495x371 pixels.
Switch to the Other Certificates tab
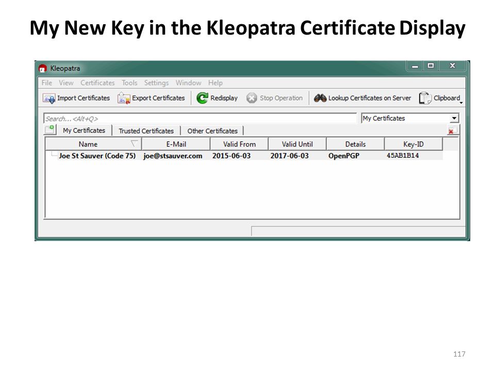click(212, 131)
